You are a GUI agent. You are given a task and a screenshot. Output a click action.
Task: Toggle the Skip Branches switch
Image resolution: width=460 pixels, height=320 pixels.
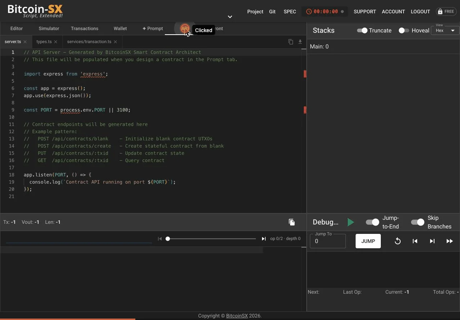(x=418, y=222)
